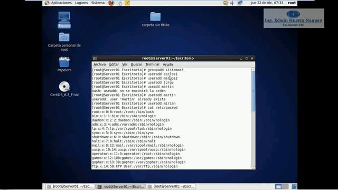Open the notes launcher in top panel

pyautogui.click(x=127, y=3)
